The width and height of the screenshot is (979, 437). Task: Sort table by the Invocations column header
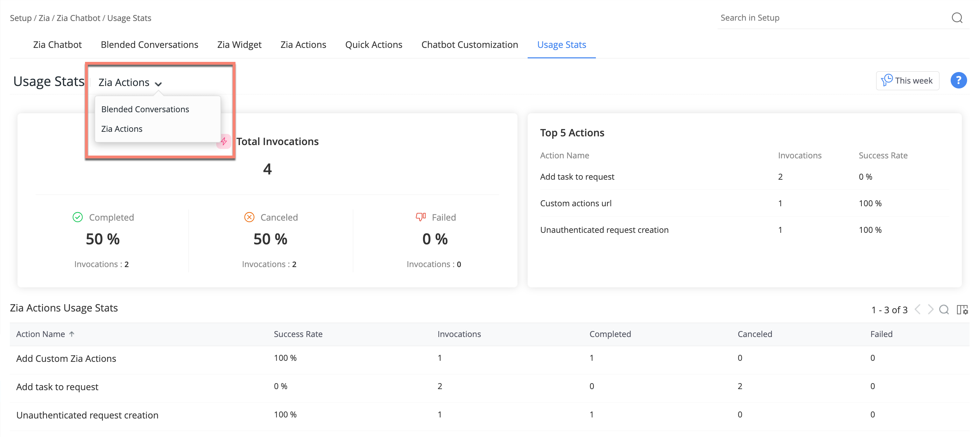459,334
